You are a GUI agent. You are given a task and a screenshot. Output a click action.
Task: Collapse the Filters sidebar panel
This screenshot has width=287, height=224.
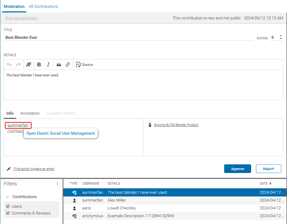tap(57, 184)
